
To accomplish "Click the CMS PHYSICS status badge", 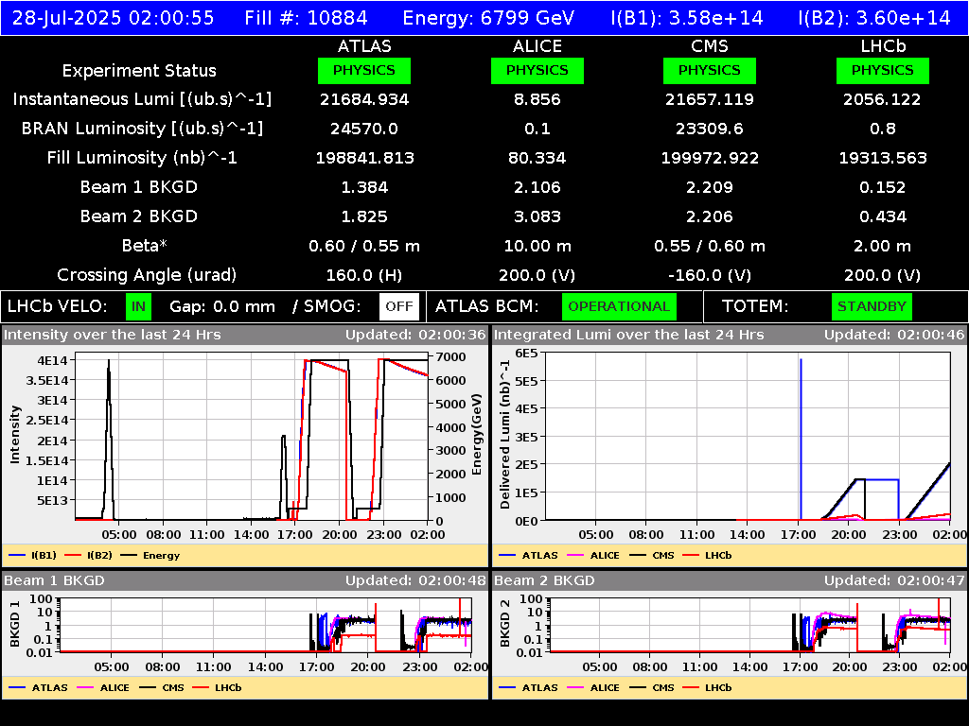I will (x=710, y=70).
